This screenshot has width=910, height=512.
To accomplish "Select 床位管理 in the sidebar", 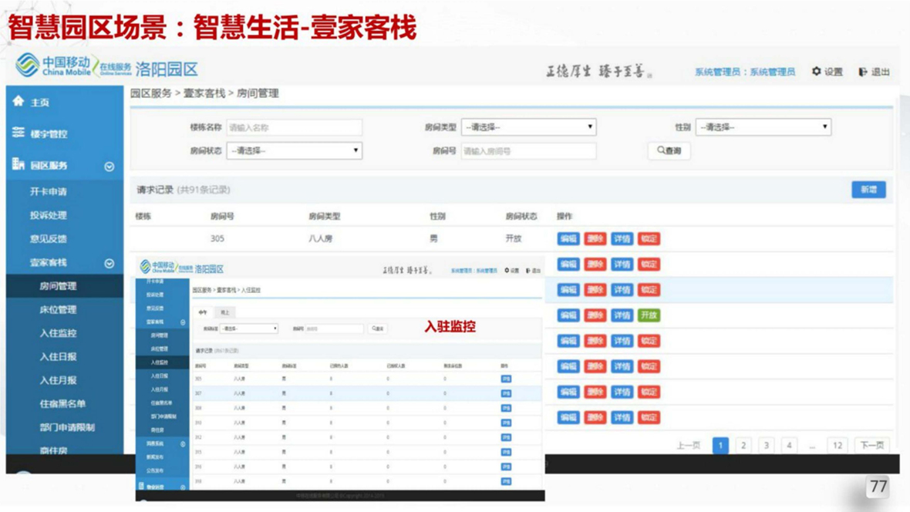I will tap(58, 310).
